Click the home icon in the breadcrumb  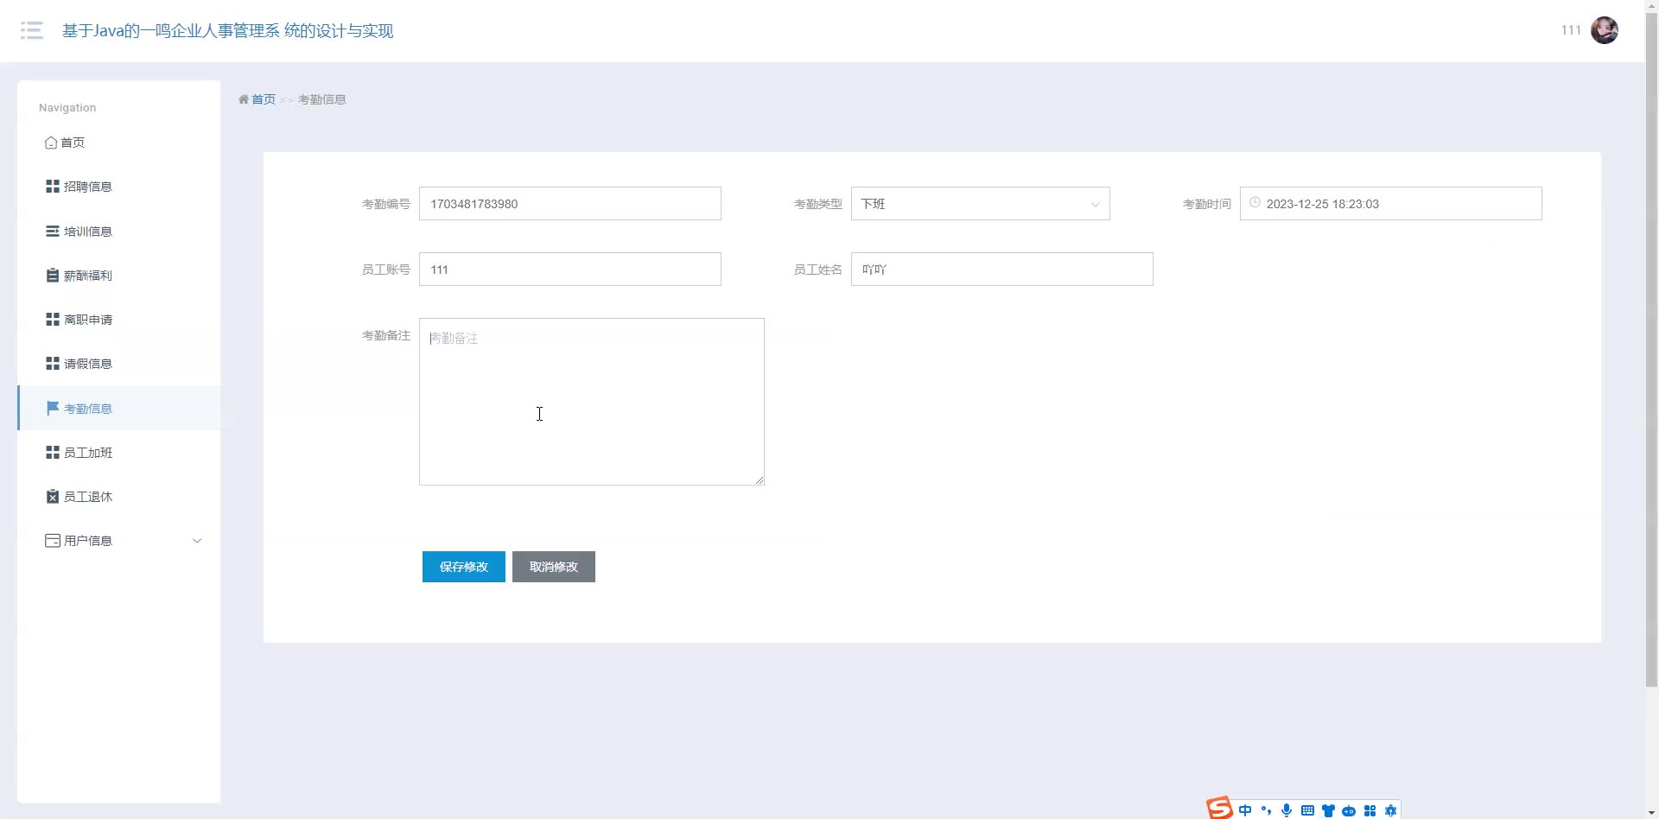244,99
